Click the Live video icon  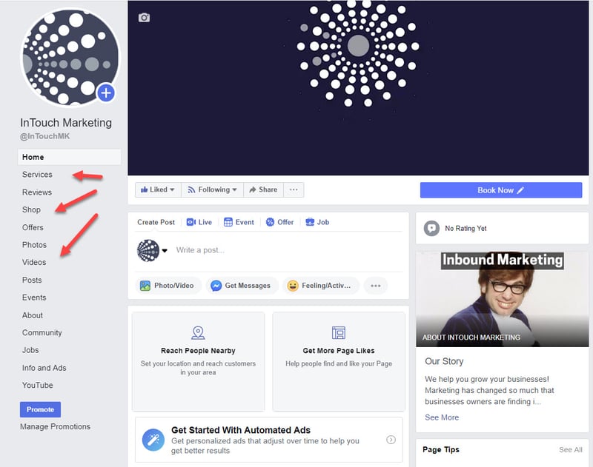click(191, 222)
